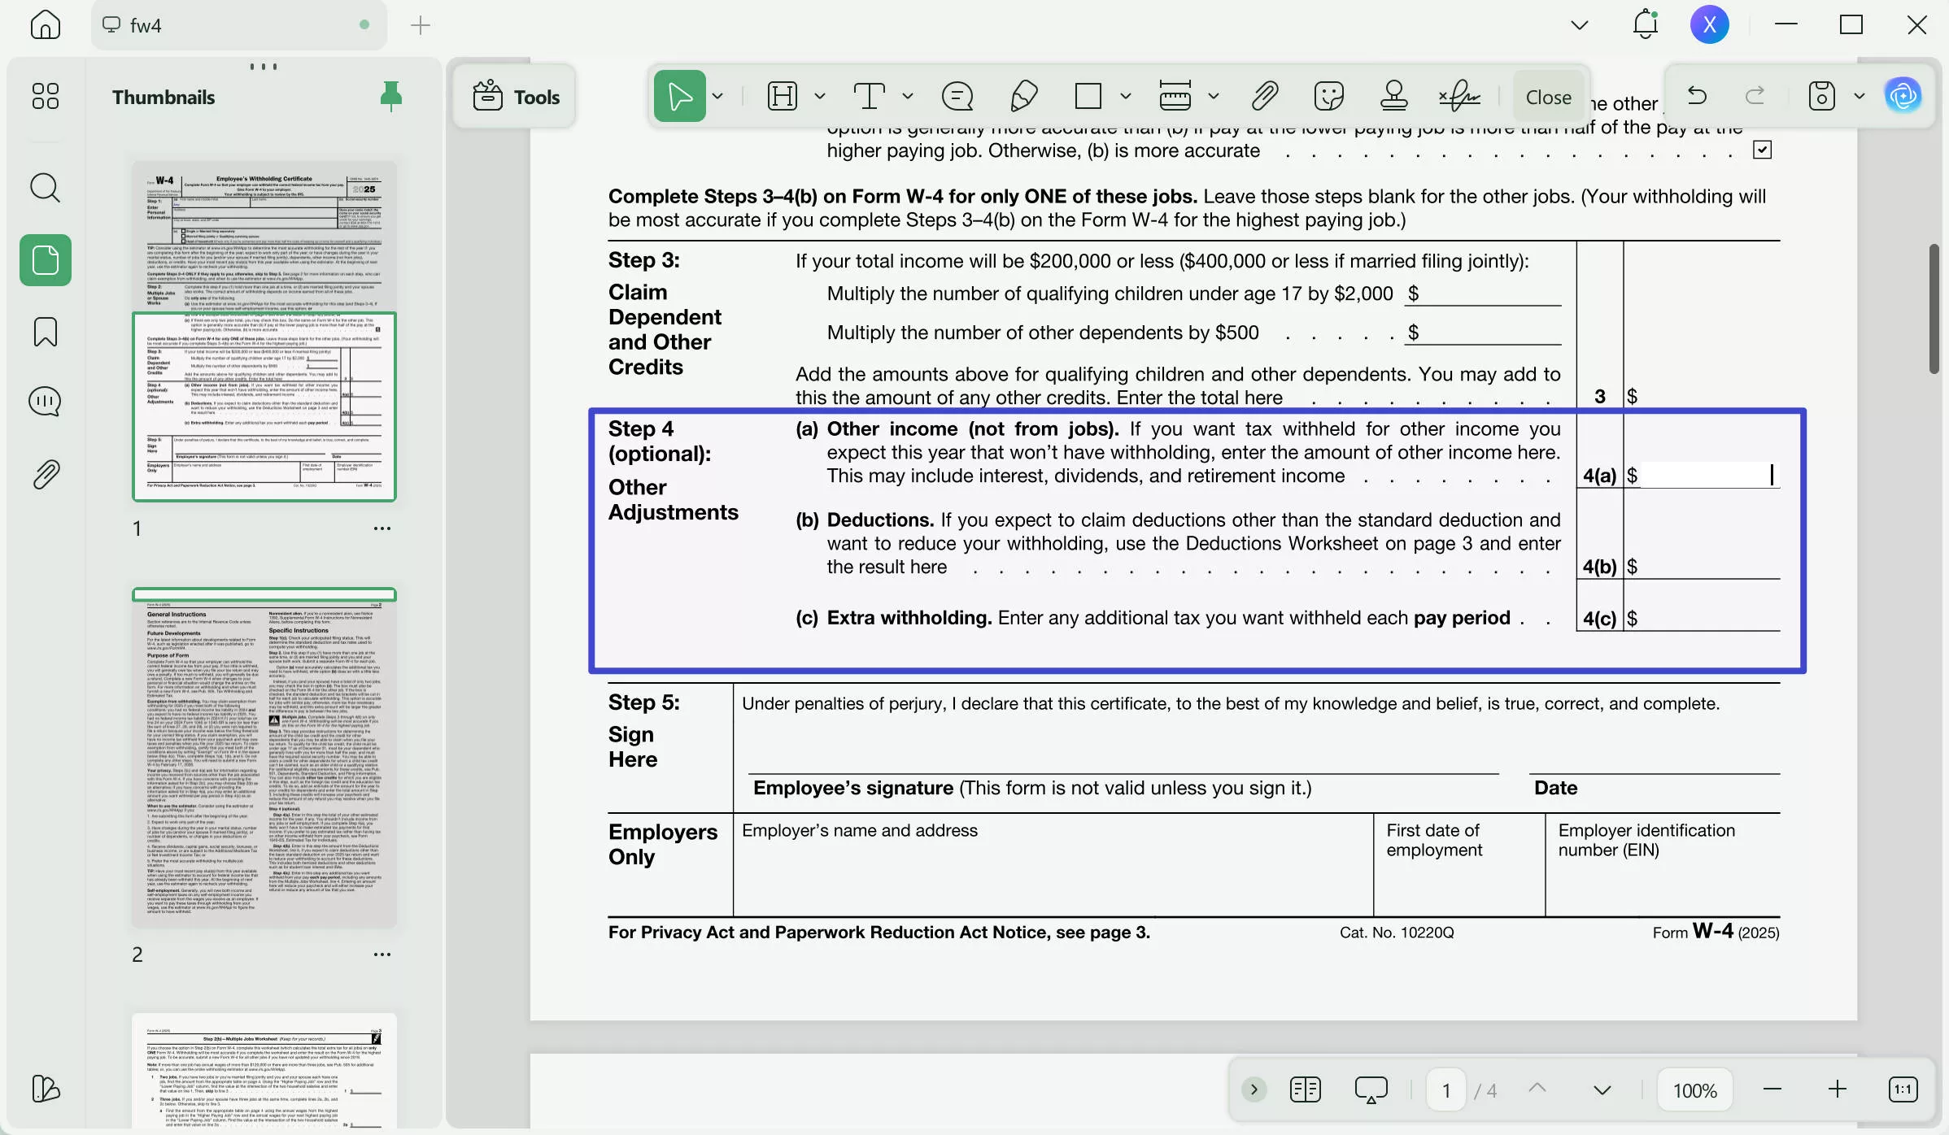Activate the Measure tool
The height and width of the screenshot is (1135, 1949).
tap(1177, 95)
